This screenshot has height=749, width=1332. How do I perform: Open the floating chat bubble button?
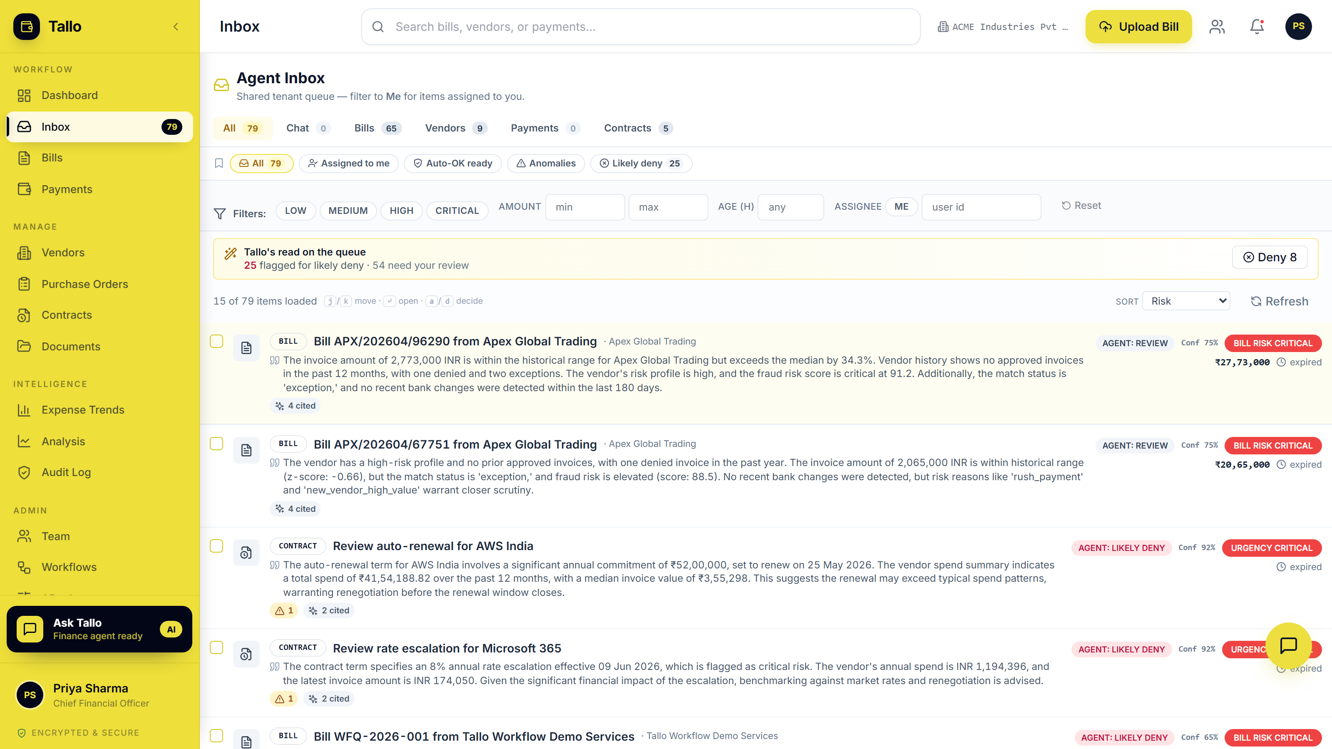click(1289, 645)
